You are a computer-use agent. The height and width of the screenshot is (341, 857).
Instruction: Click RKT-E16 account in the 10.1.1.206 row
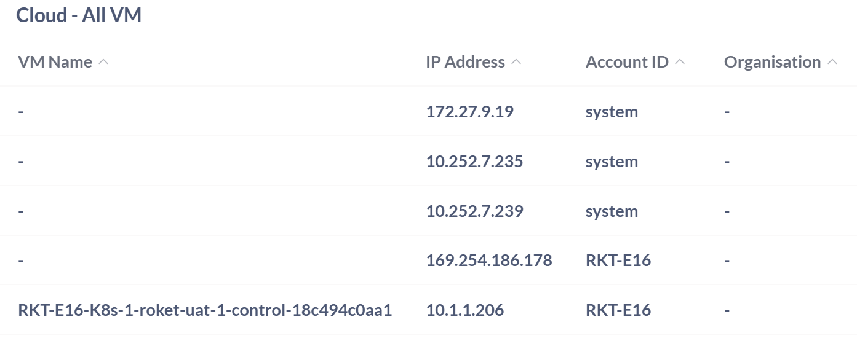(x=618, y=310)
